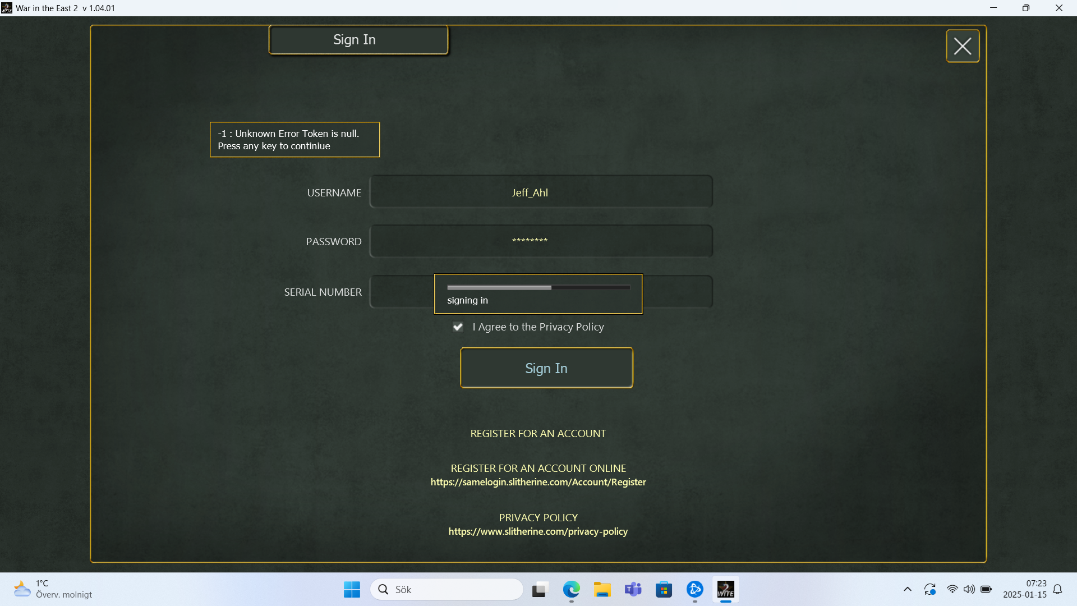Click the Sign In title tab
This screenshot has width=1077, height=606.
tap(358, 40)
